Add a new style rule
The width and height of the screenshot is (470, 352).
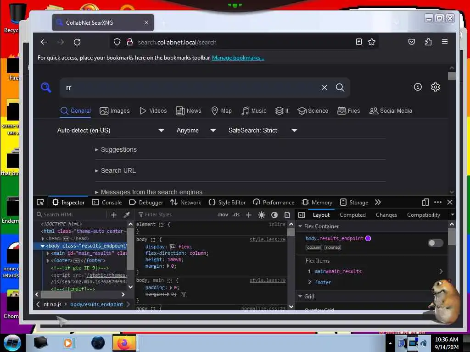pyautogui.click(x=248, y=214)
